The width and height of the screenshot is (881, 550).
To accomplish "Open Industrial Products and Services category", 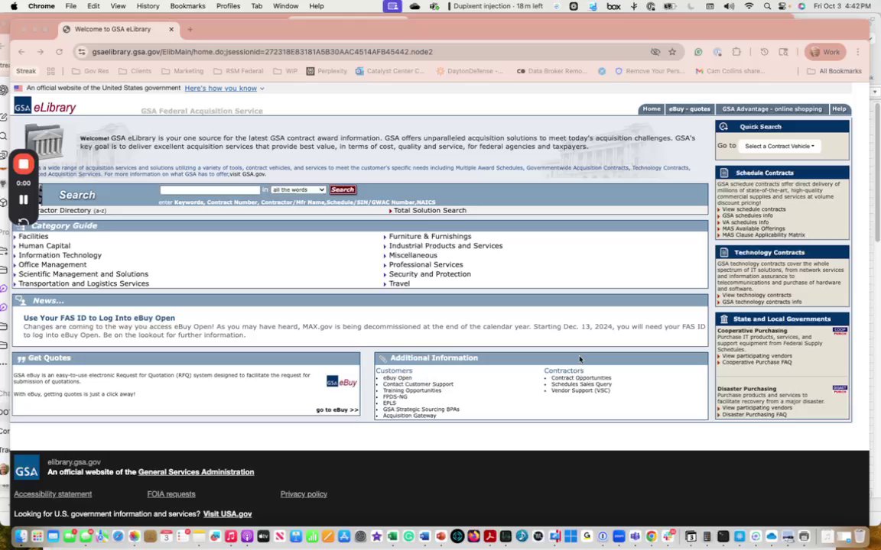I will (446, 246).
